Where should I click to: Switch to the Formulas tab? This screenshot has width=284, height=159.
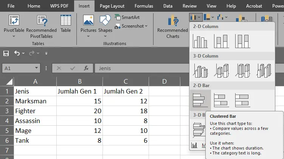(x=144, y=6)
